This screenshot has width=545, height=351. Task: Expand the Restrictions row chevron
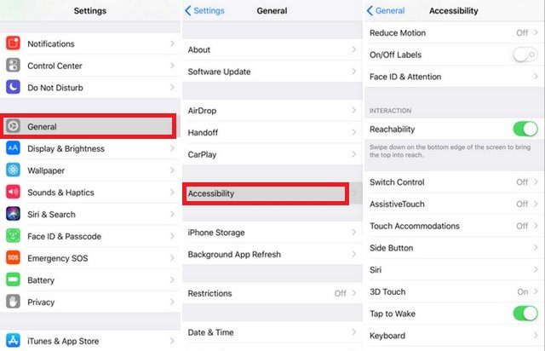[353, 293]
